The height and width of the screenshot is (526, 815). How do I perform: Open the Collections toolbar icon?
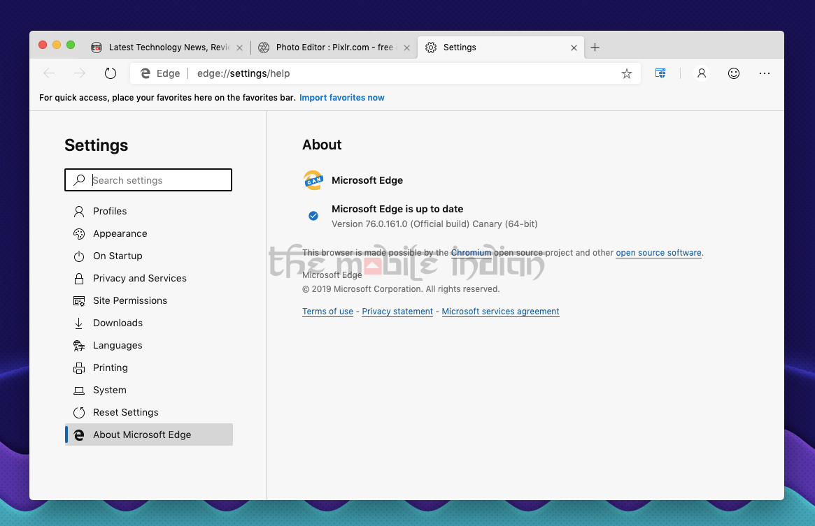[x=660, y=73]
